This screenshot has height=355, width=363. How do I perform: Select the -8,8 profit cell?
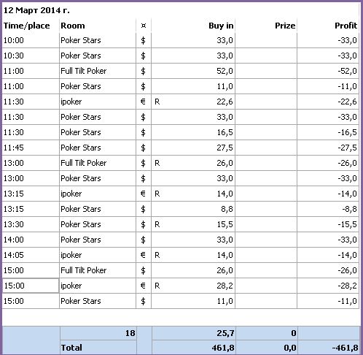click(328, 209)
